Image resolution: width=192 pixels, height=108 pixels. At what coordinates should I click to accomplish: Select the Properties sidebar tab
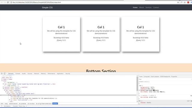174,76
